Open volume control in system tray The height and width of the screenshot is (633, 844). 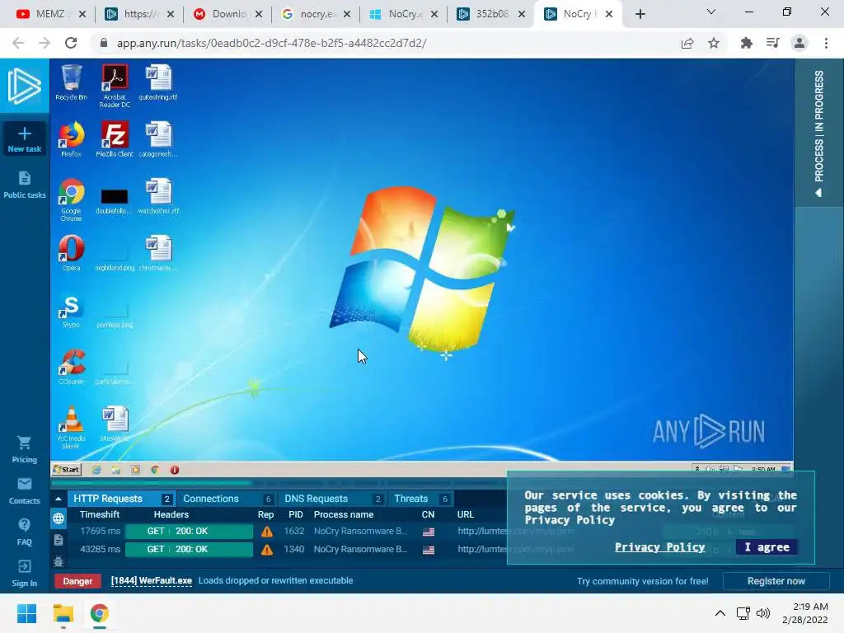click(x=763, y=613)
